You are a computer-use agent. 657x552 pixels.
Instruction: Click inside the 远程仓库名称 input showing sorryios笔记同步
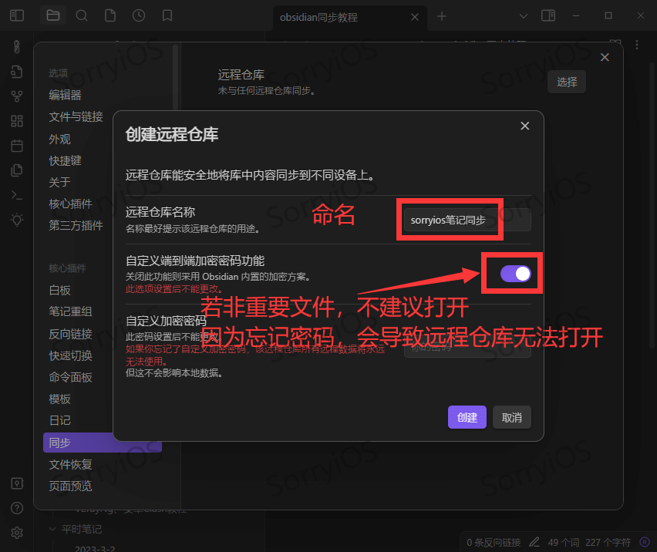point(450,220)
